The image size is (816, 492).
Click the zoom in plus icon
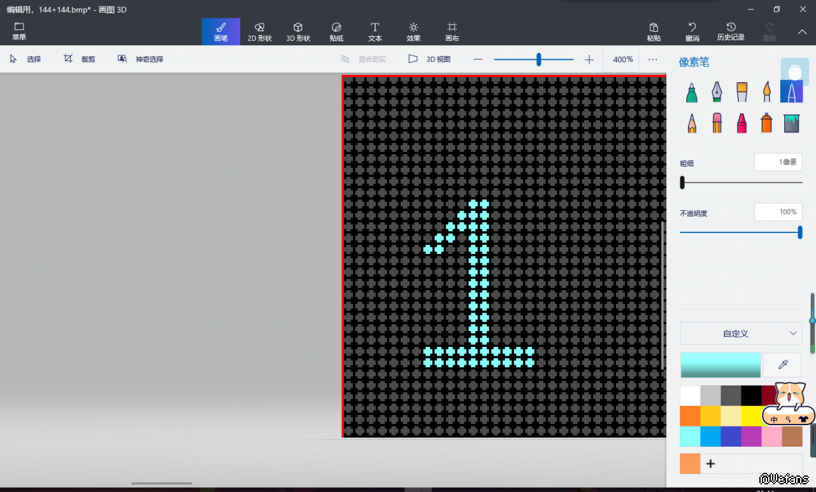(x=589, y=59)
